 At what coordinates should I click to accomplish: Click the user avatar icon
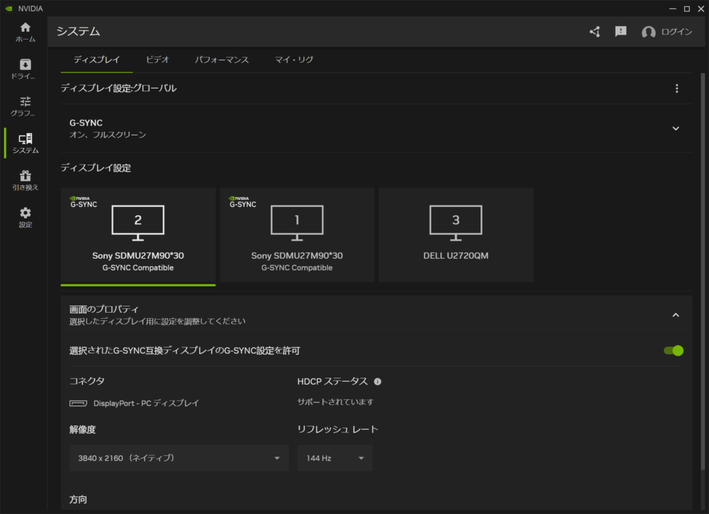[x=648, y=32]
